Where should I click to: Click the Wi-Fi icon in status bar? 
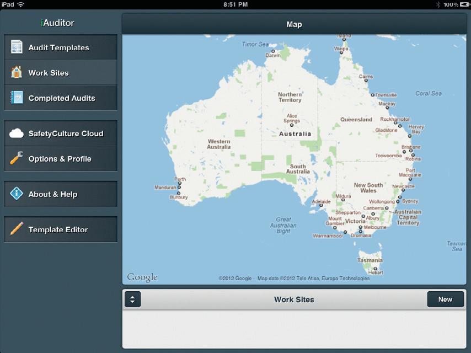click(21, 4)
